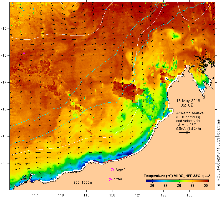Click the latitude axis label -15
222x197 pixels.
point(4,29)
